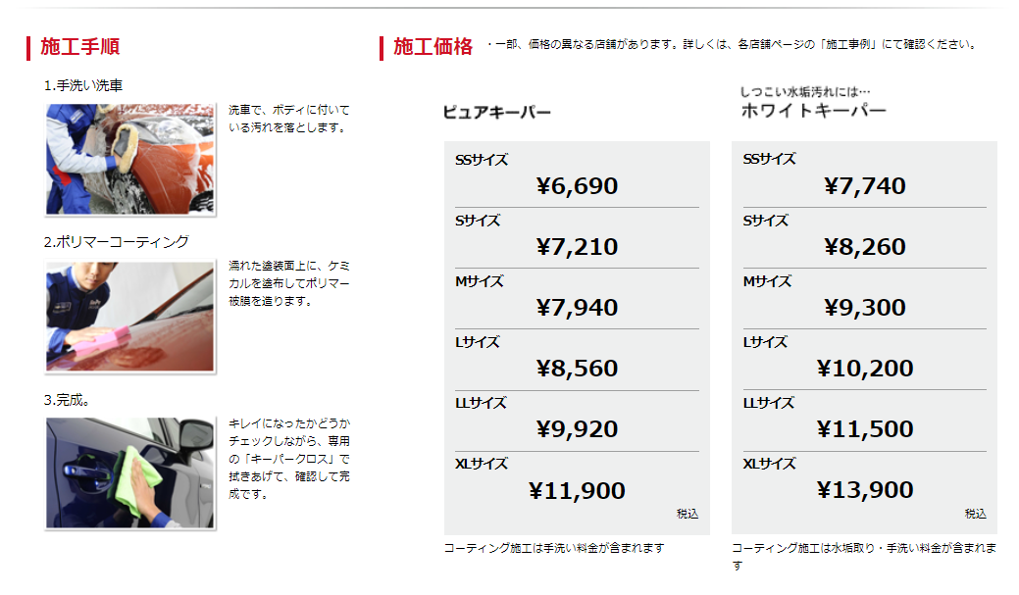The width and height of the screenshot is (1019, 595).
Task: Select the ホワイトキーパー price table title
Action: 813,111
